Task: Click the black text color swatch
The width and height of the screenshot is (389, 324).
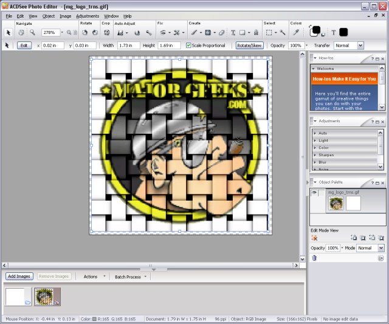Action: click(343, 32)
